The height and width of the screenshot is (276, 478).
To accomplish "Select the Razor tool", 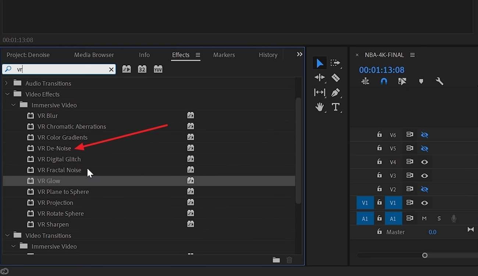I will point(335,77).
